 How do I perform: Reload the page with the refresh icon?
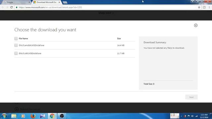tap(12, 7)
